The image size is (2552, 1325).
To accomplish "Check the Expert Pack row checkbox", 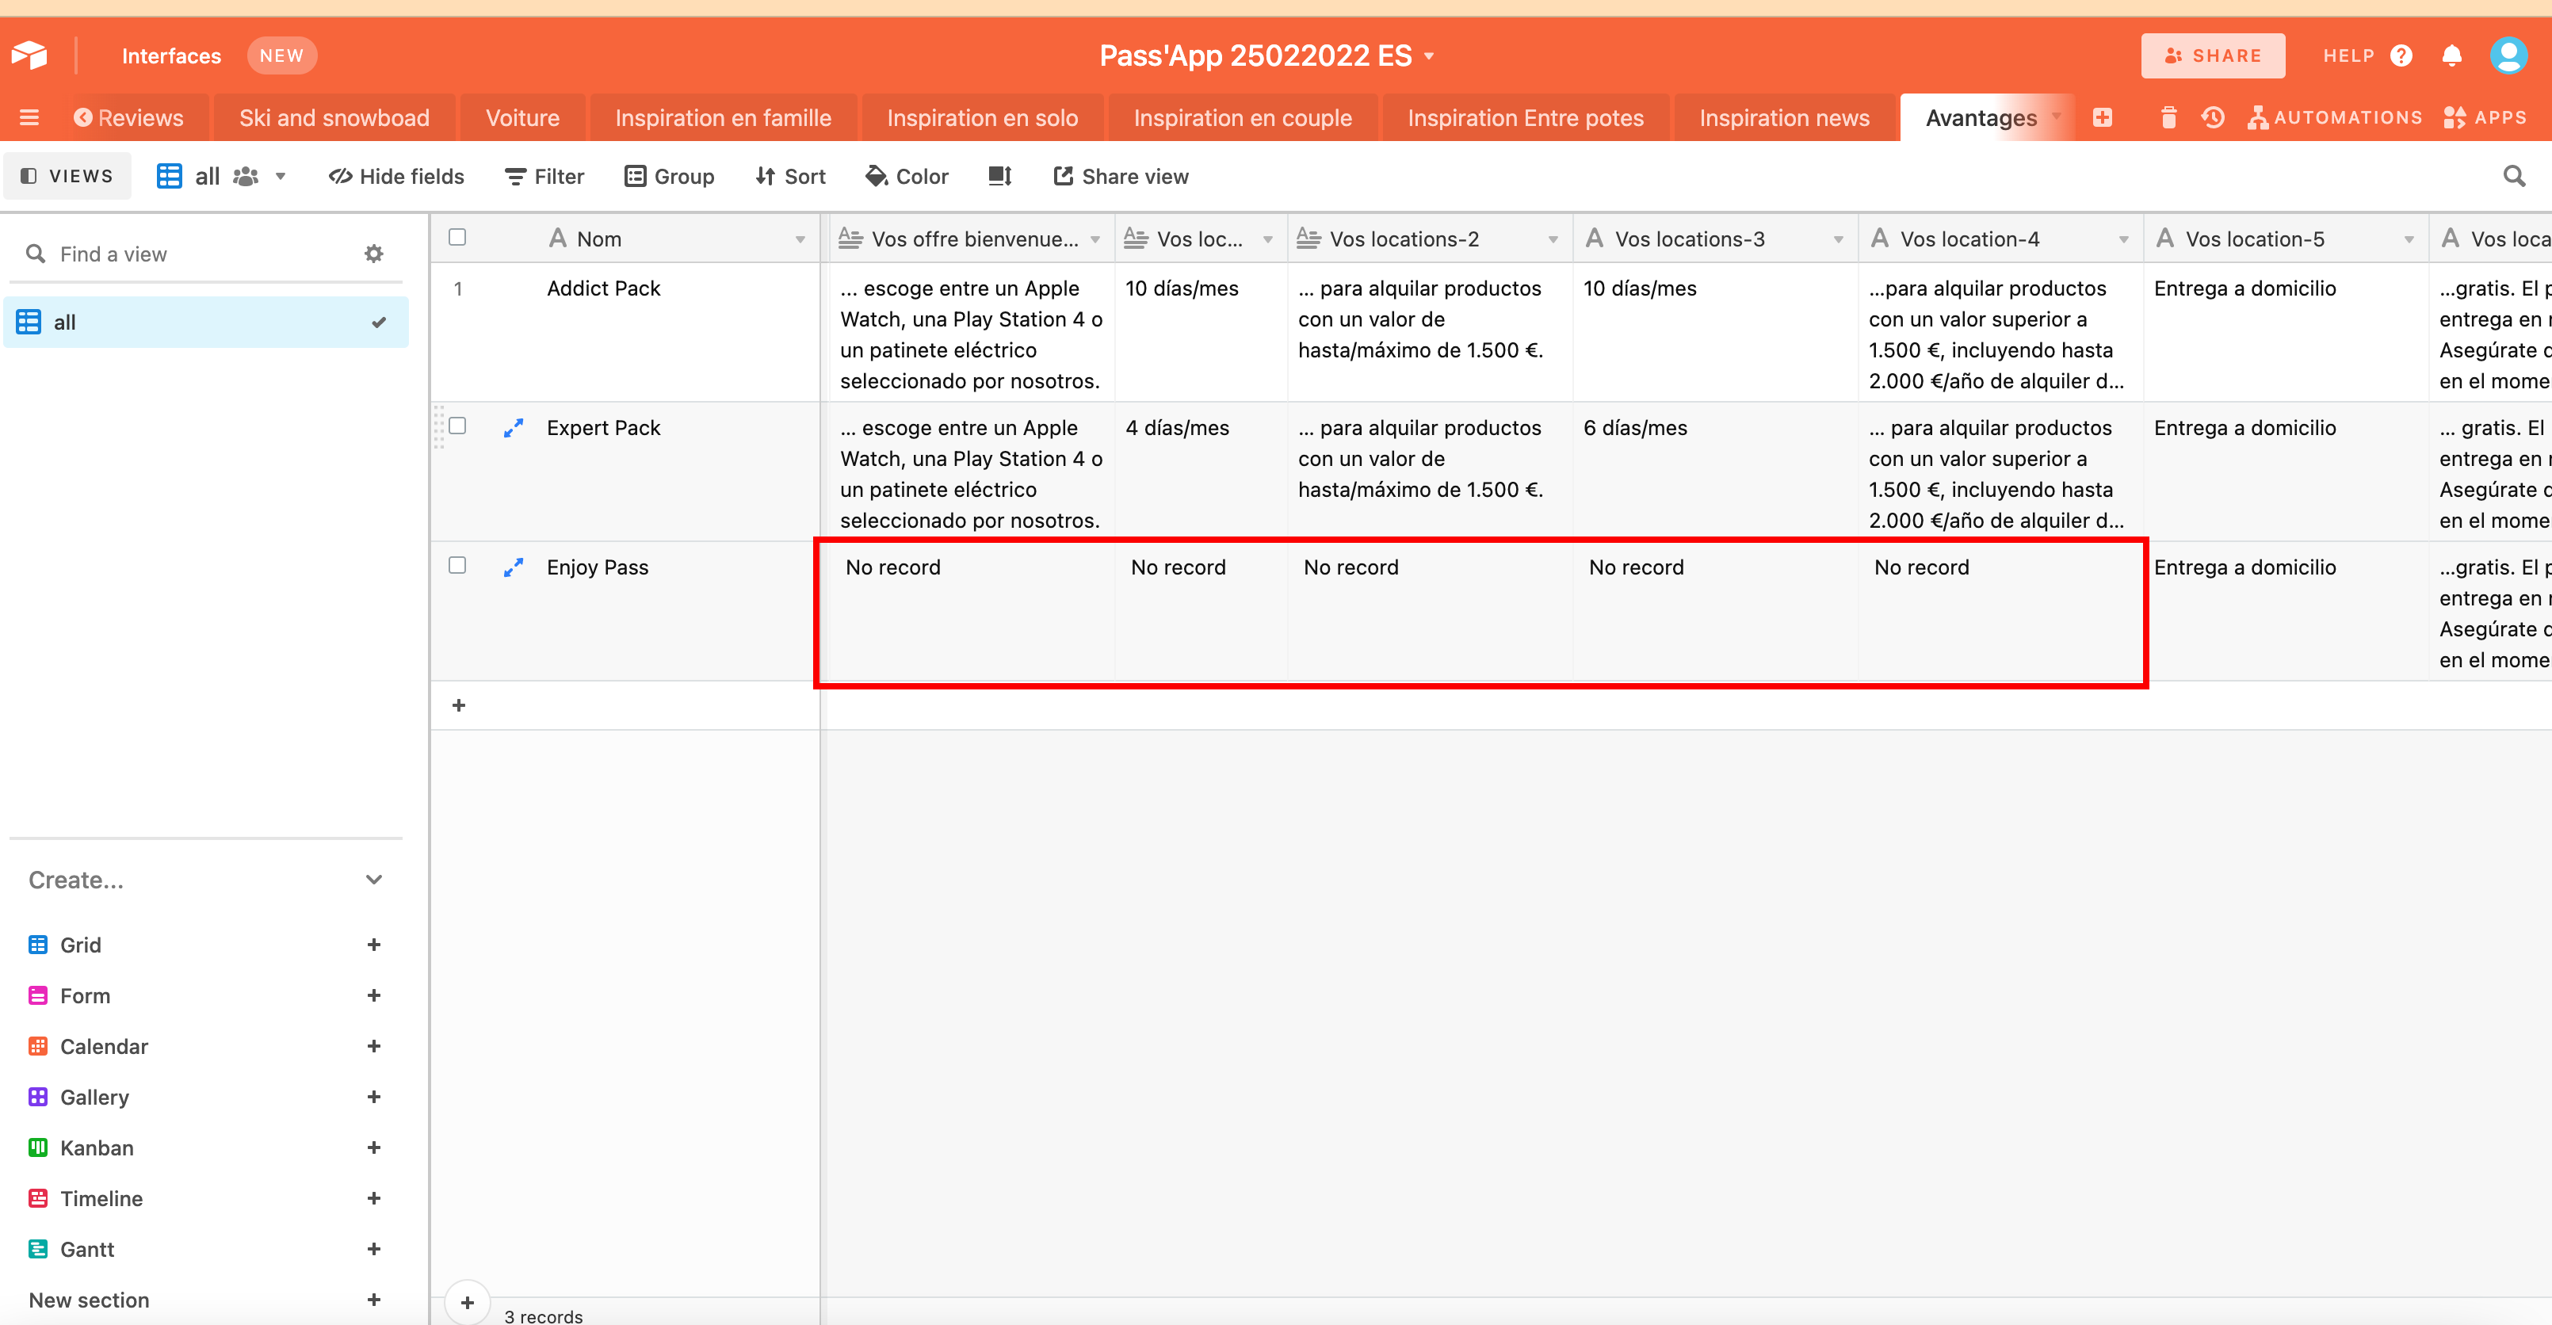I will click(x=457, y=426).
